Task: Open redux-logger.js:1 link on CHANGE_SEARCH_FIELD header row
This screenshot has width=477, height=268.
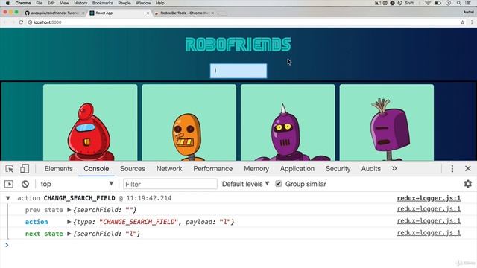Action: pos(429,198)
